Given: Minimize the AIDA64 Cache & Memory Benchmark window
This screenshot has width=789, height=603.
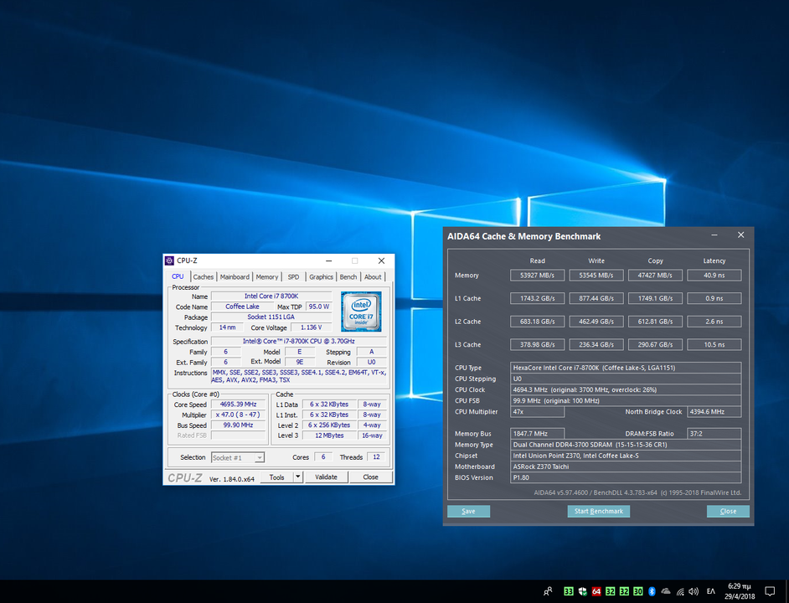Looking at the screenshot, I should pos(714,235).
